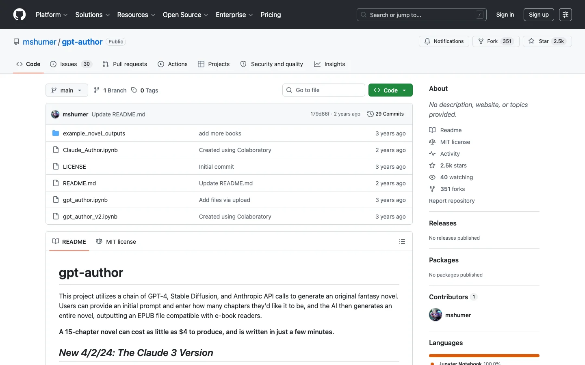Open mshumer owner profile link

39,42
